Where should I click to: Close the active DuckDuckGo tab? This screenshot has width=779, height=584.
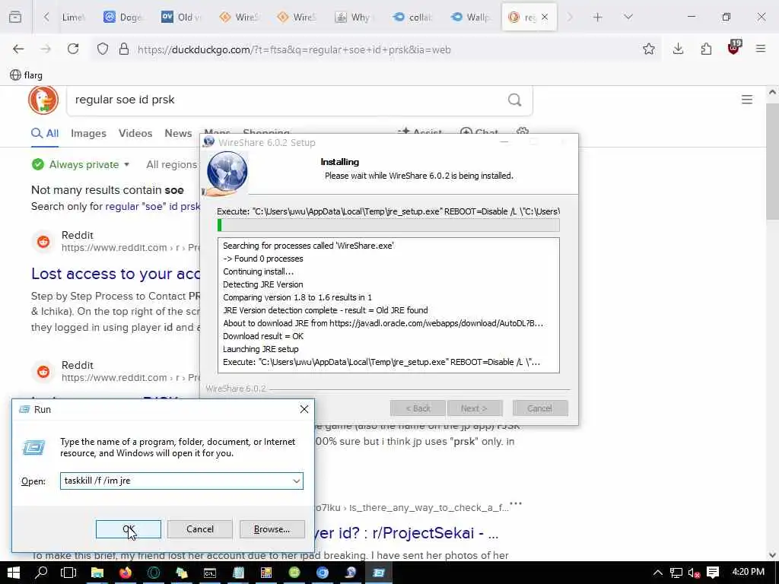coord(545,17)
